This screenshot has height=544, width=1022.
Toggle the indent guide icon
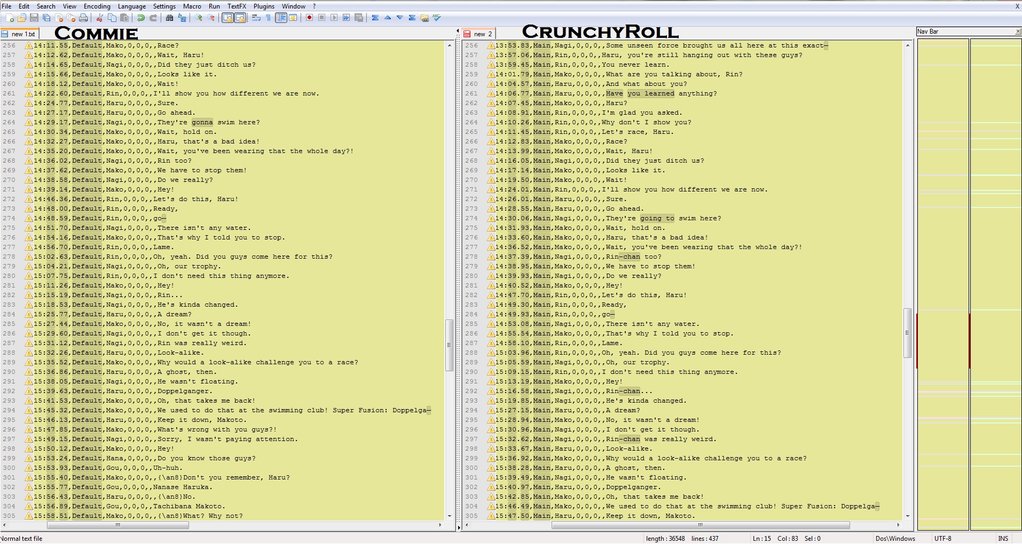pyautogui.click(x=281, y=18)
